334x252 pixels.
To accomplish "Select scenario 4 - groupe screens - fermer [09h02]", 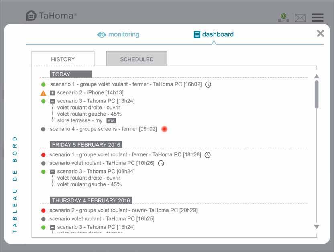I will tap(103, 129).
